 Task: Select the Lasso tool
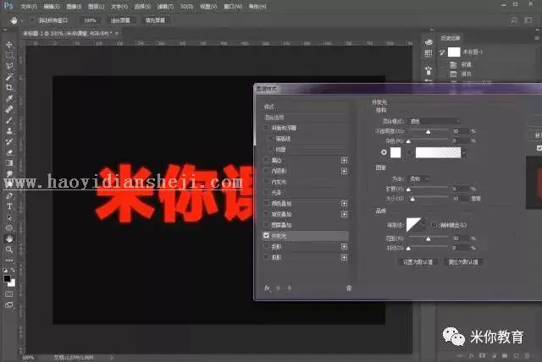9,66
